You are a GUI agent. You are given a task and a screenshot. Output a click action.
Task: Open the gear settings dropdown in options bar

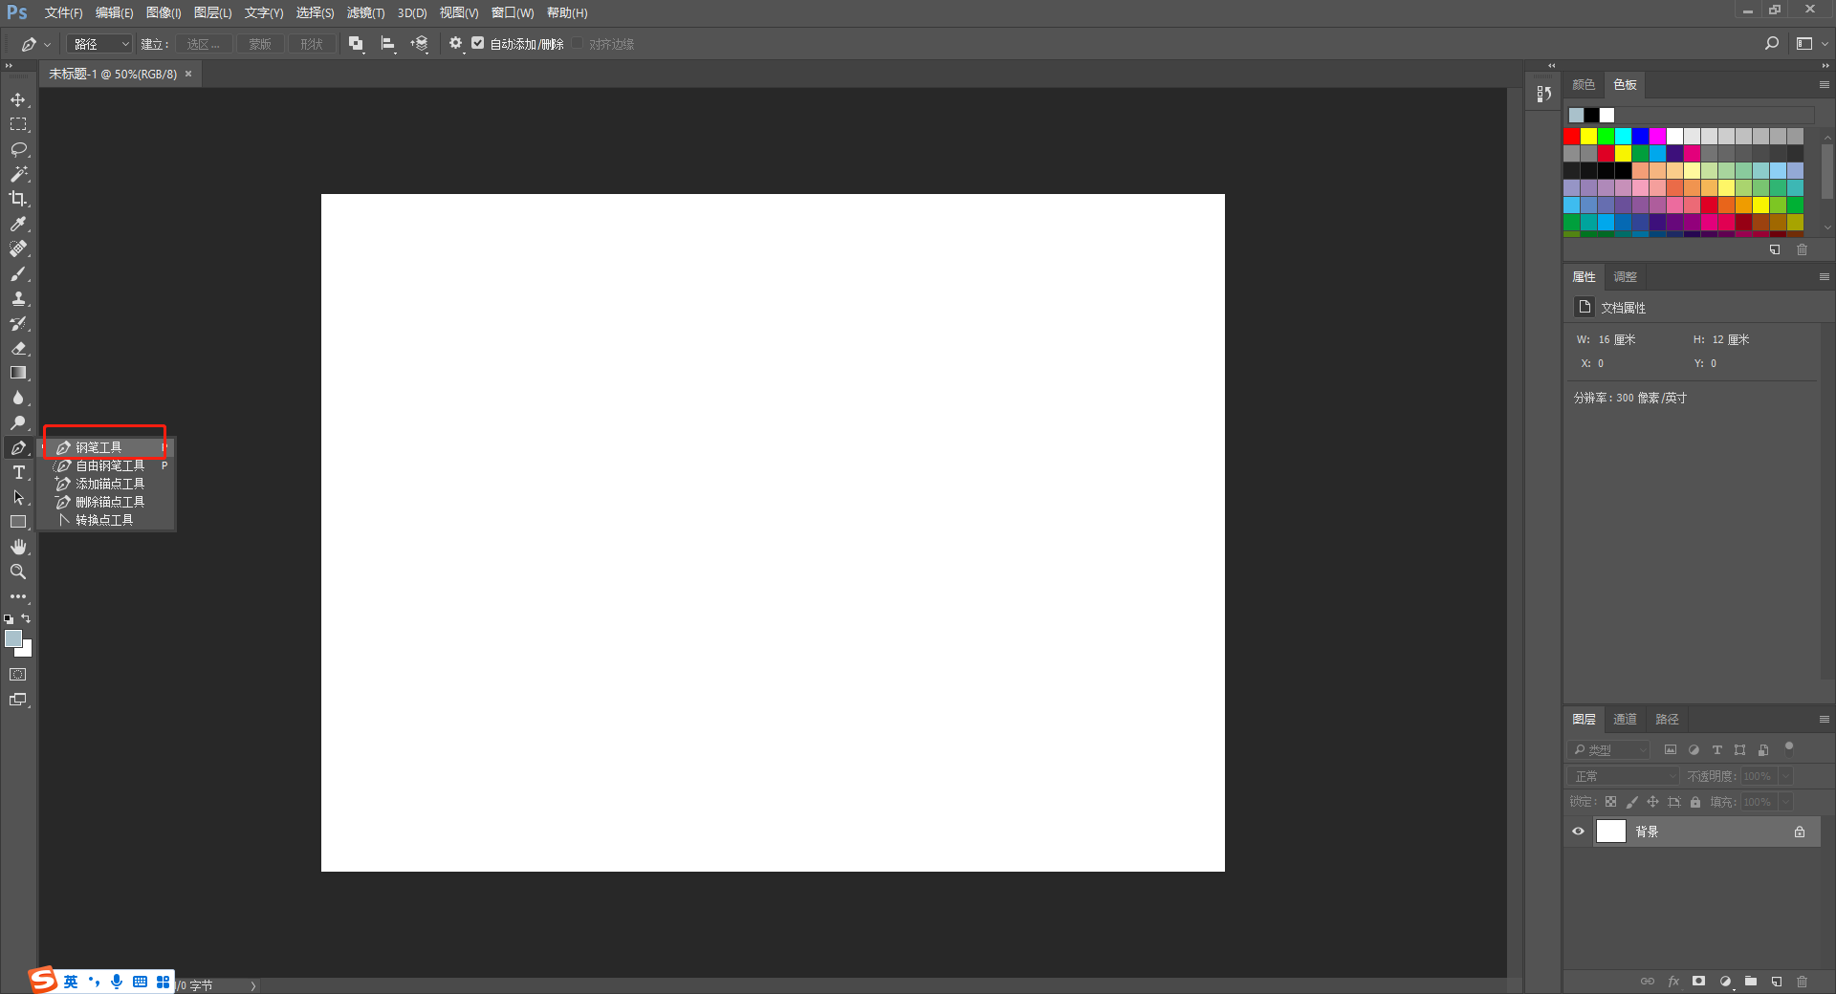pos(457,44)
